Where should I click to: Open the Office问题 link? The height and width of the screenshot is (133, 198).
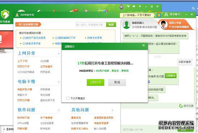pyautogui.click(x=23, y=123)
